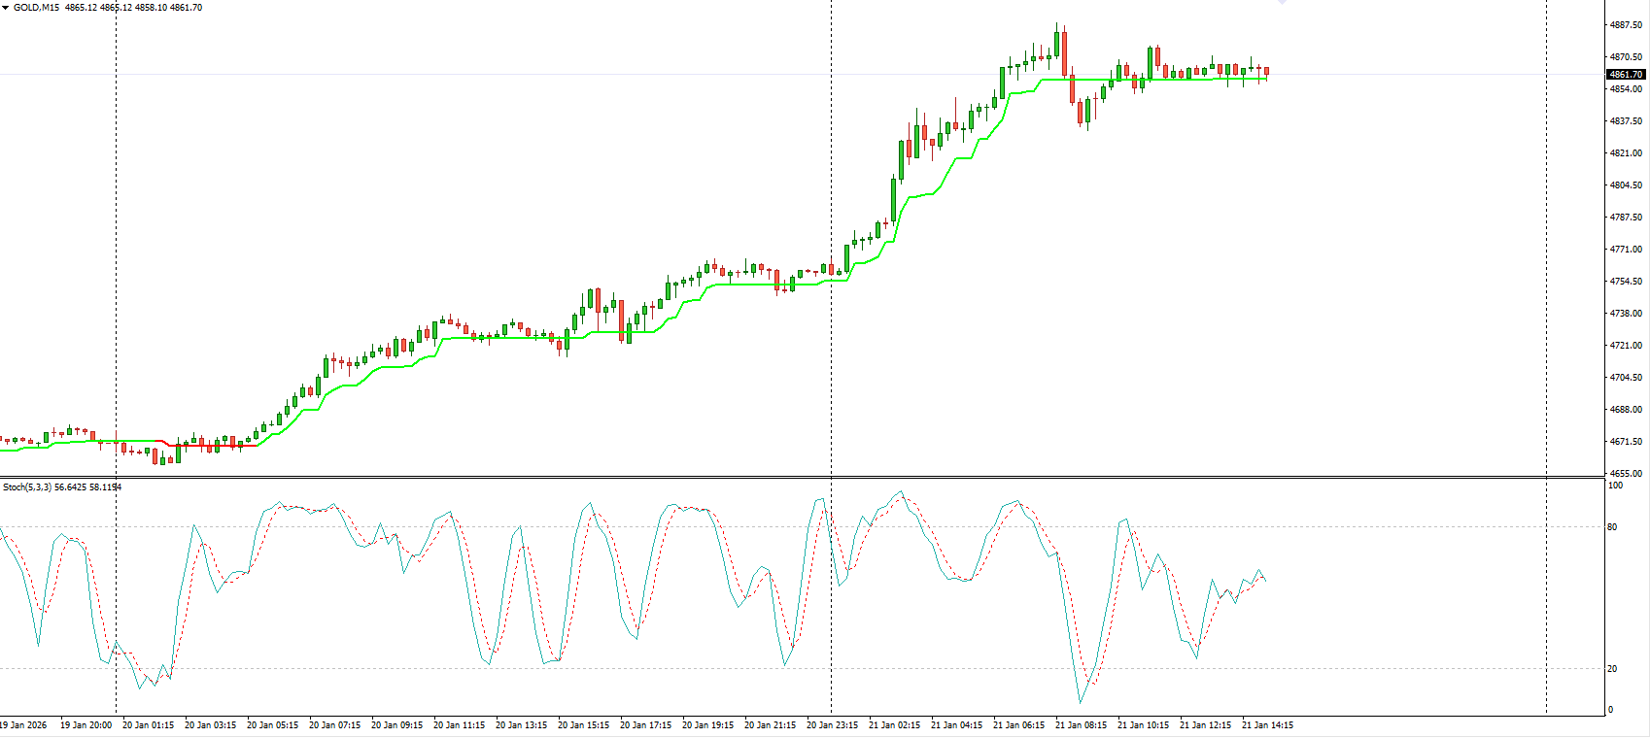The image size is (1650, 738).
Task: Click the 4870.50 price axis label
Action: 1626,57
